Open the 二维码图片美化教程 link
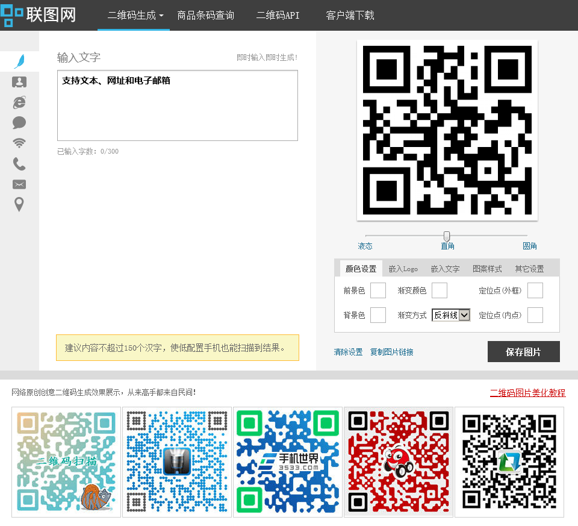The height and width of the screenshot is (526, 578). (x=527, y=393)
